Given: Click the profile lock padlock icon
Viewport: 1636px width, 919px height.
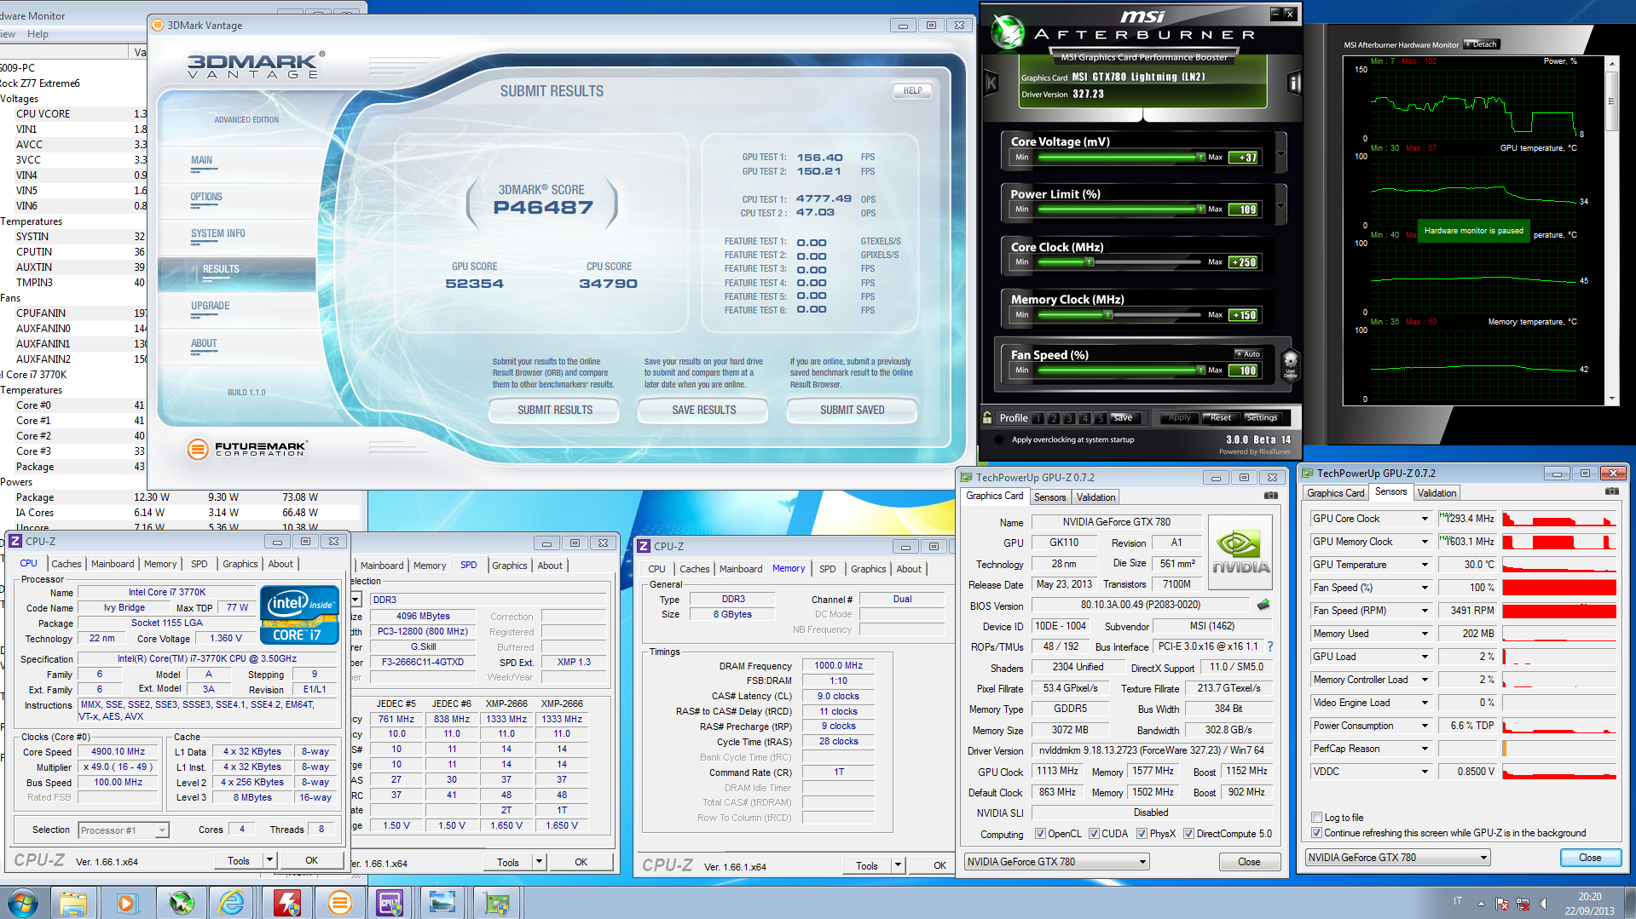Looking at the screenshot, I should (x=987, y=417).
